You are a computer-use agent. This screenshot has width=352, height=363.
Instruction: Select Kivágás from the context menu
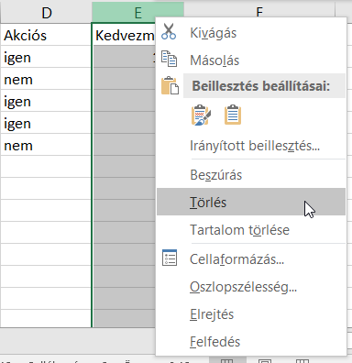click(251, 33)
